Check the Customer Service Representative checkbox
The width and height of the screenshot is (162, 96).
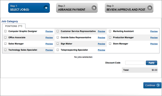click(x=58, y=31)
